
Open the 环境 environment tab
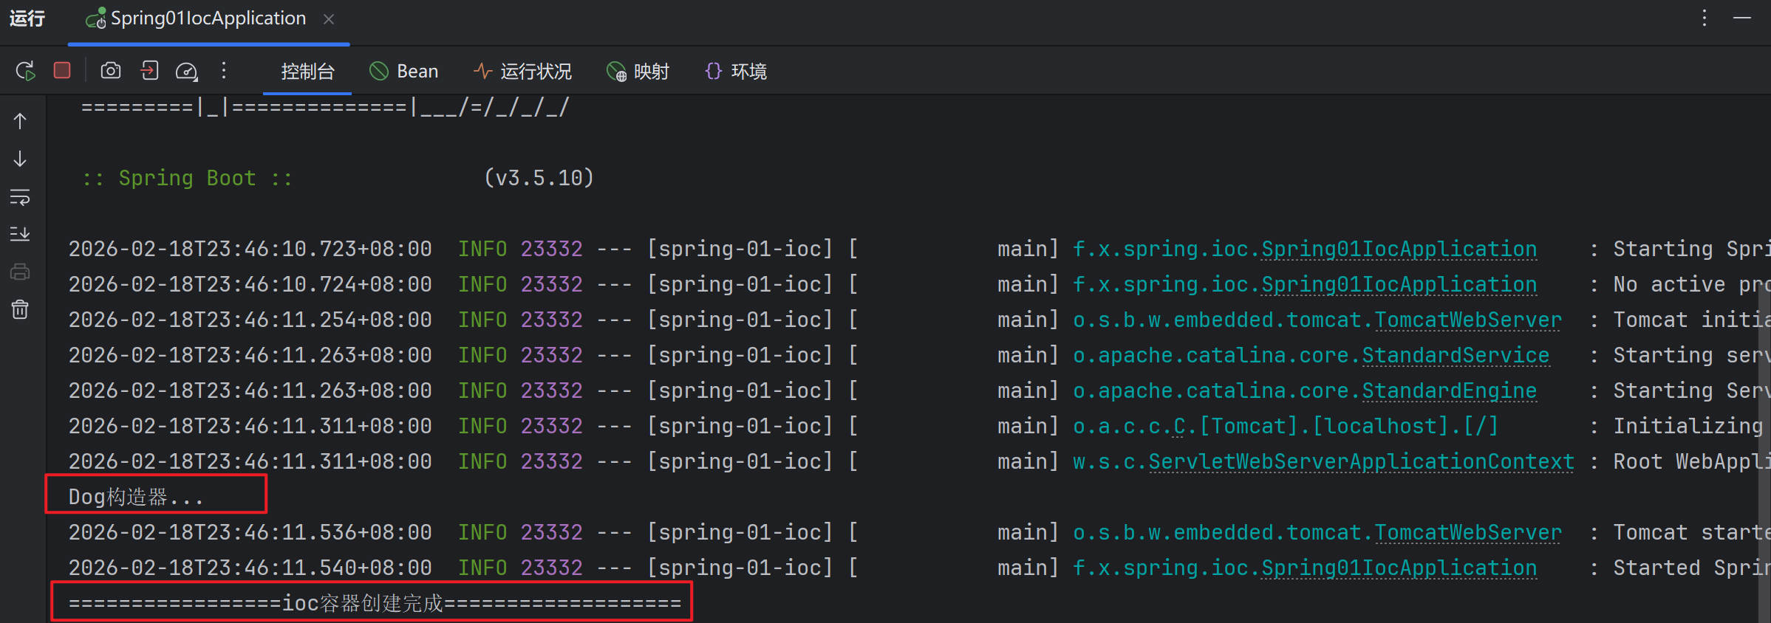[736, 72]
